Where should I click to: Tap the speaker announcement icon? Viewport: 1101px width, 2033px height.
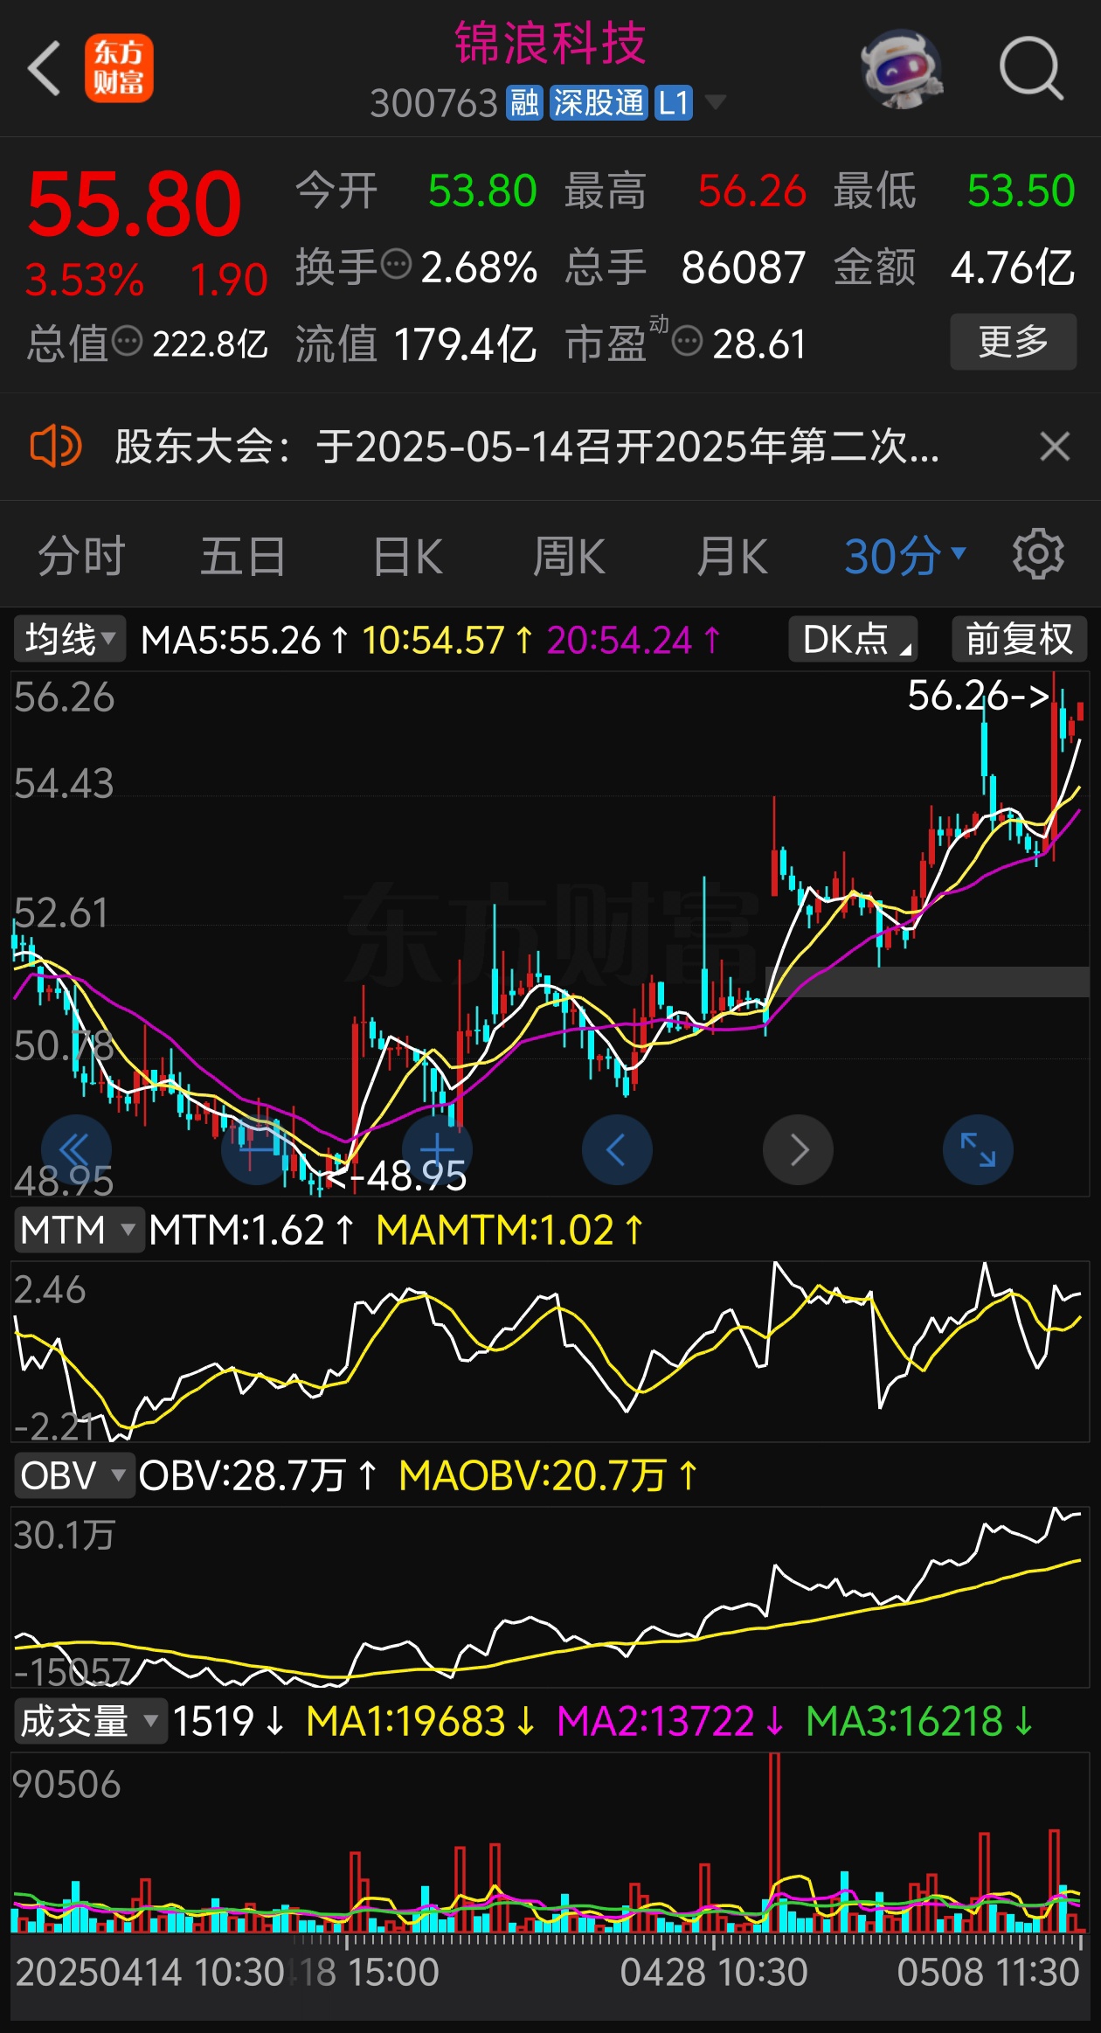point(55,446)
